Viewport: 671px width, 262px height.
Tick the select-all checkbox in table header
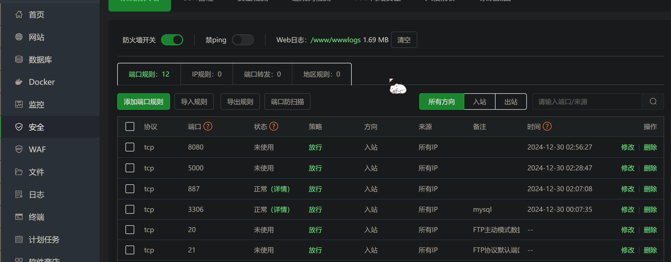click(x=130, y=126)
